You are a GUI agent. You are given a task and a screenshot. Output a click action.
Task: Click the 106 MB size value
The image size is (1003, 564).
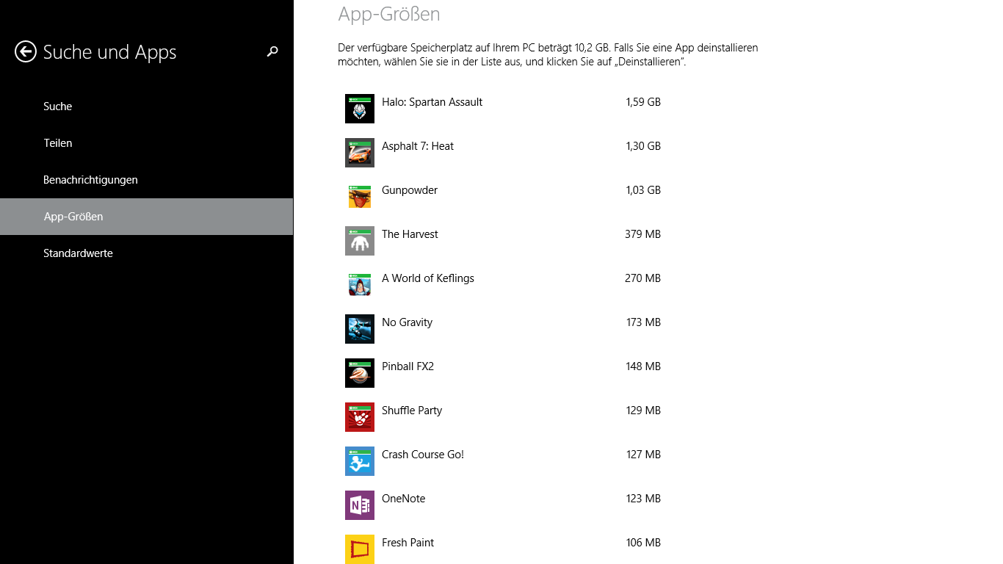(x=643, y=543)
